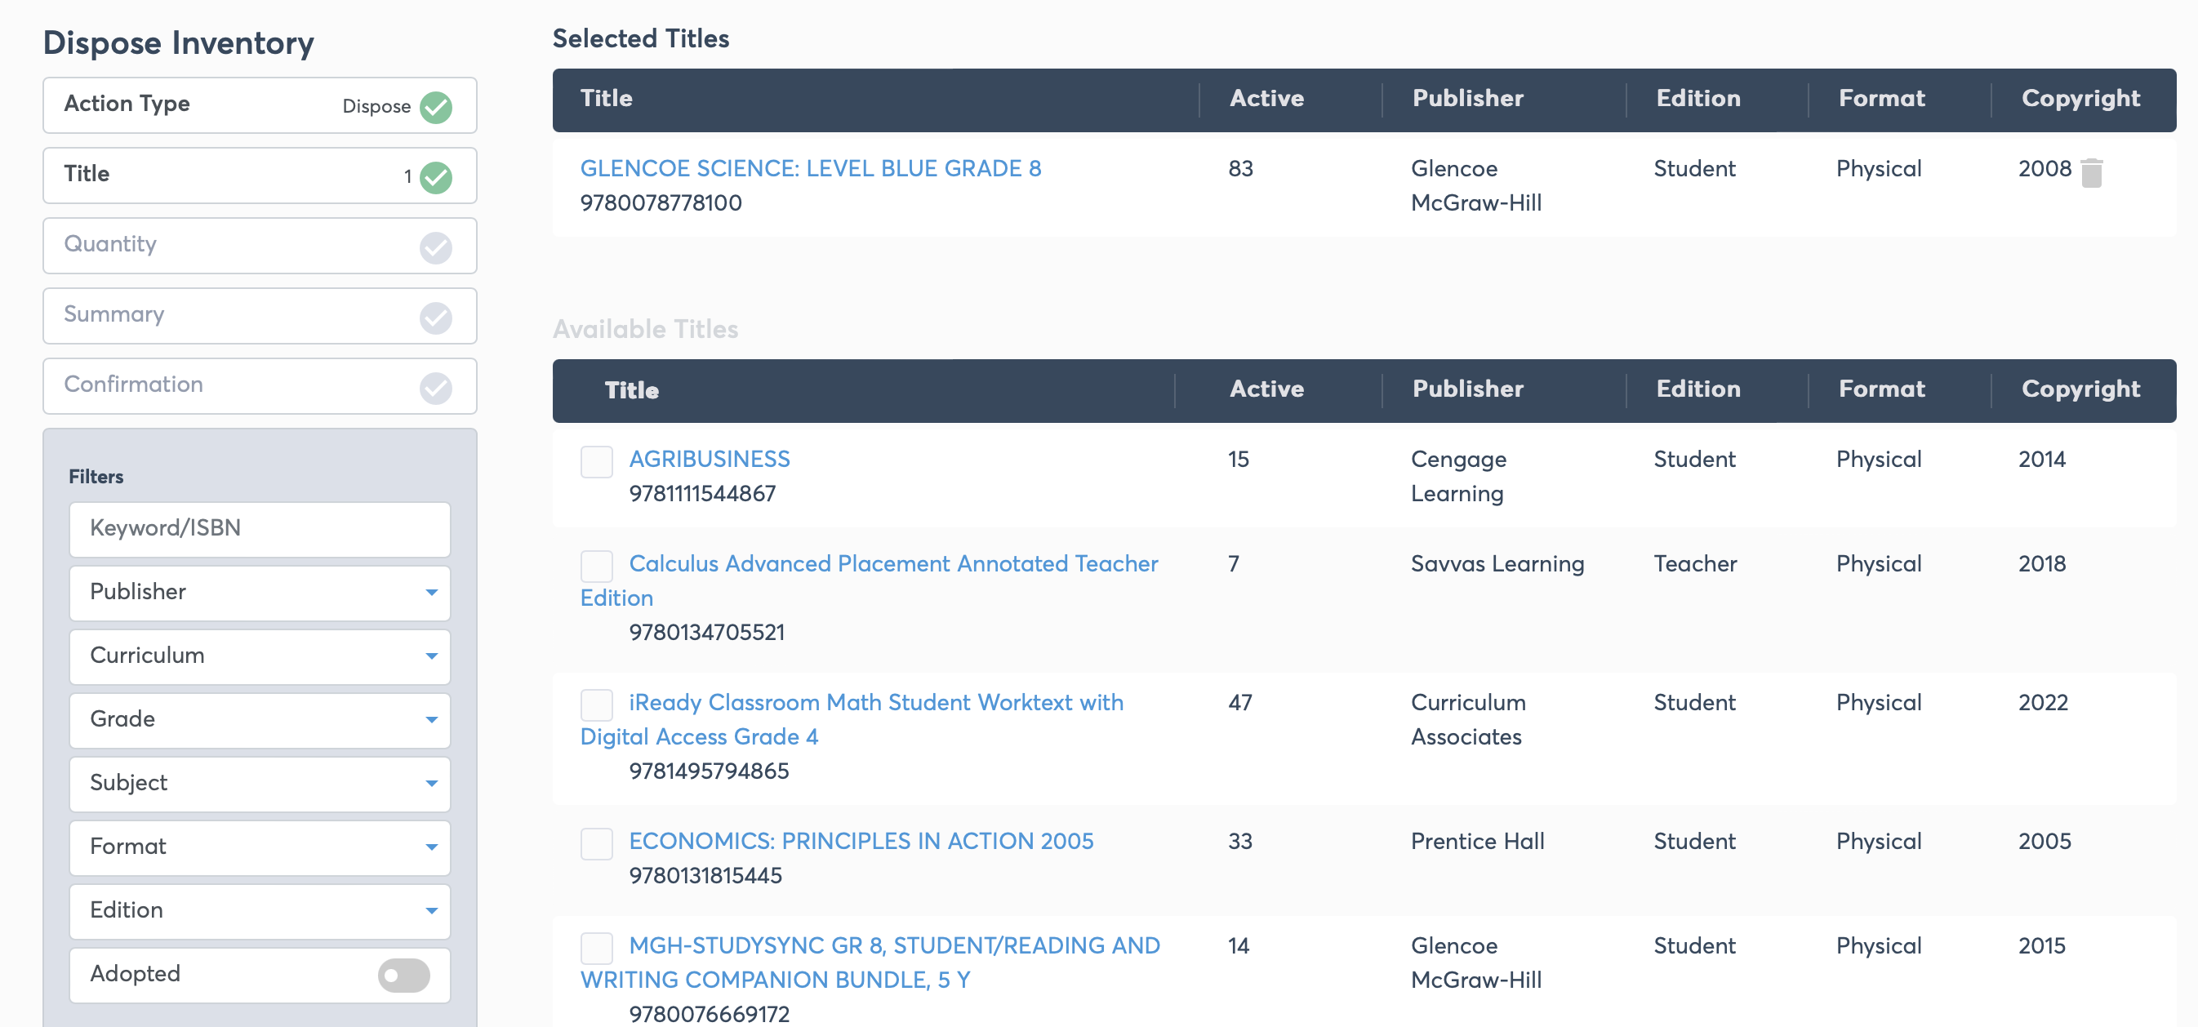Open GLENCOE SCIENCE: LEVEL BLUE GRADE 8 link

[810, 168]
